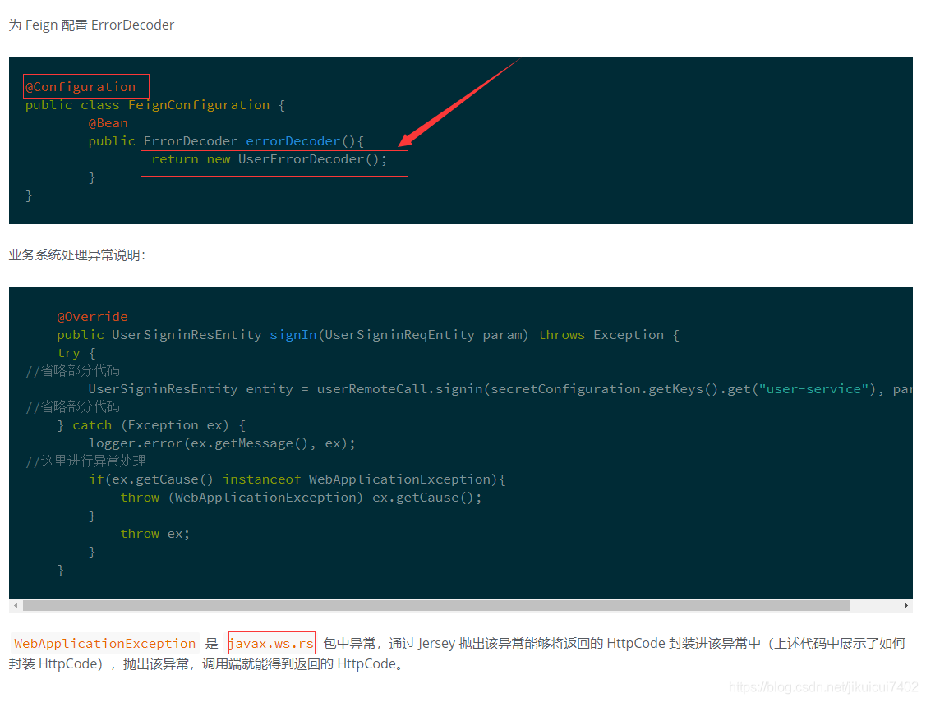Click the '@Bean' annotation
Image resolution: width=926 pixels, height=702 pixels.
[x=108, y=122]
